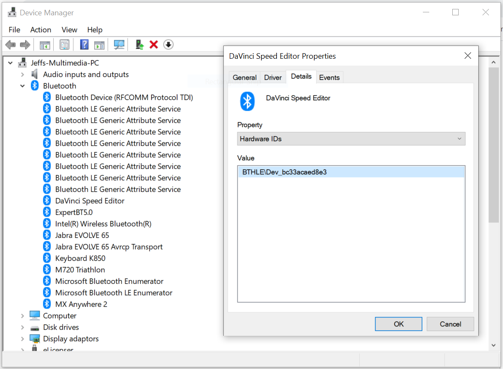Screen dimensions: 503x369
Task: Select Jabra EVOLVE 65 Avrcp Transport
Action: (x=109, y=247)
